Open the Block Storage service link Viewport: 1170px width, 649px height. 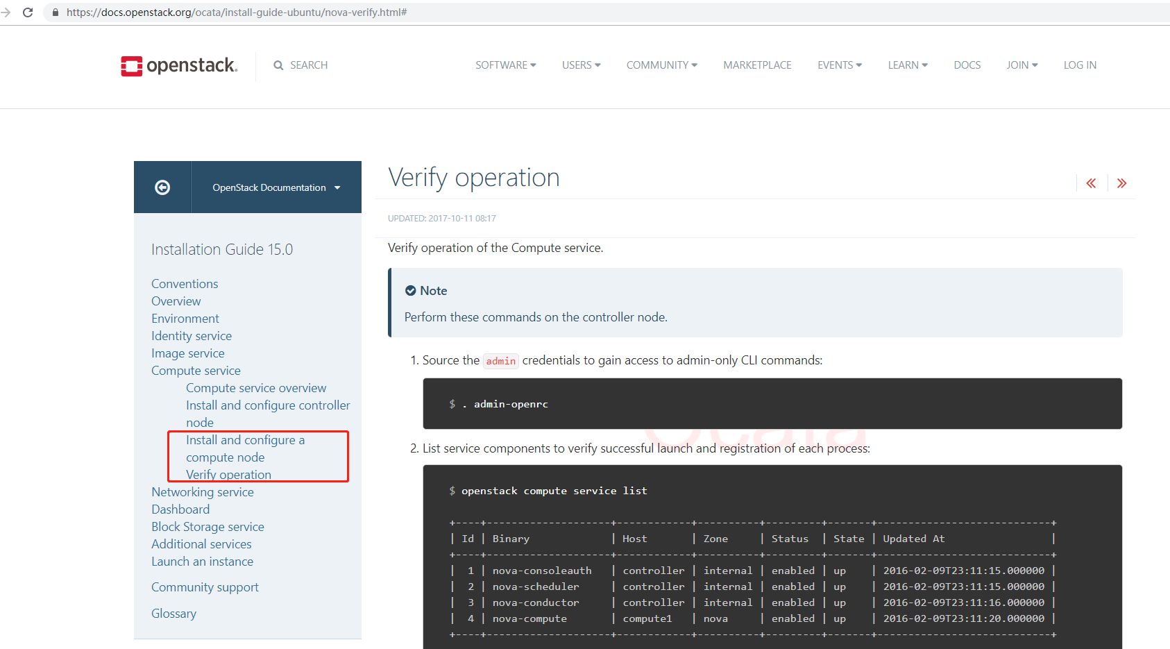[207, 526]
